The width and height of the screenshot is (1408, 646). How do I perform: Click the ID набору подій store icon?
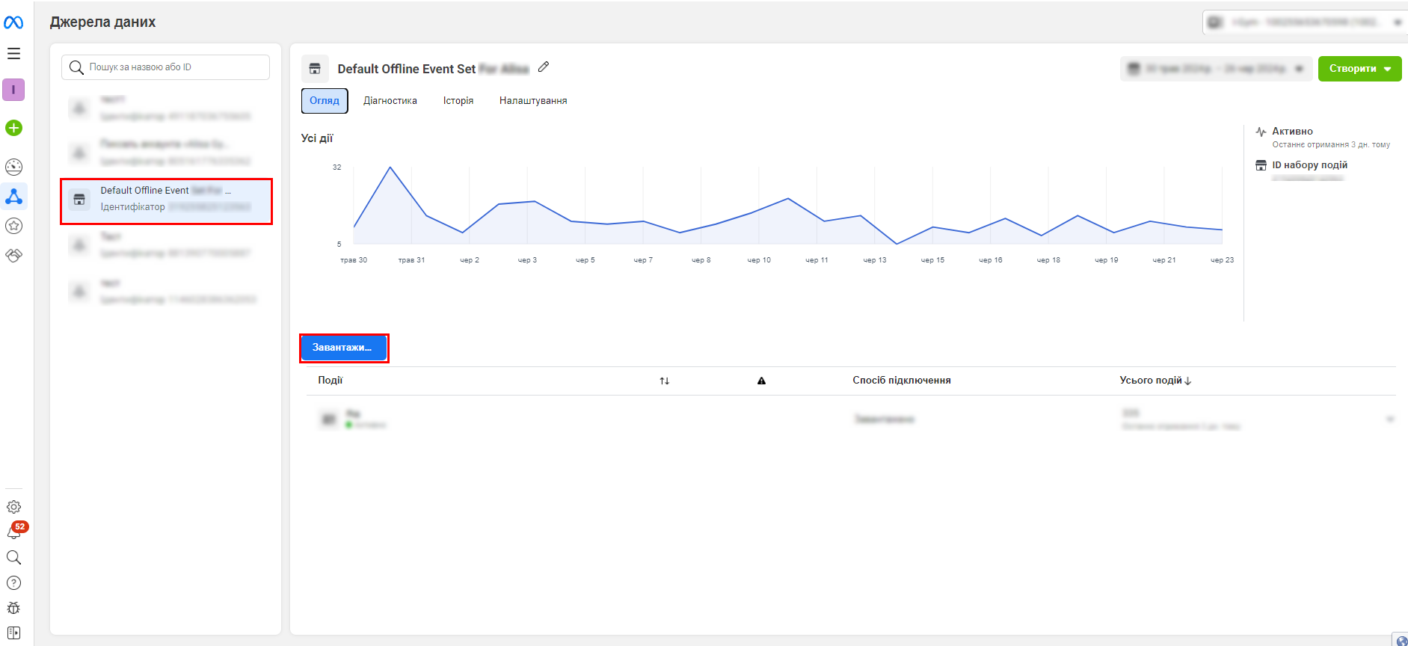[x=1261, y=165]
